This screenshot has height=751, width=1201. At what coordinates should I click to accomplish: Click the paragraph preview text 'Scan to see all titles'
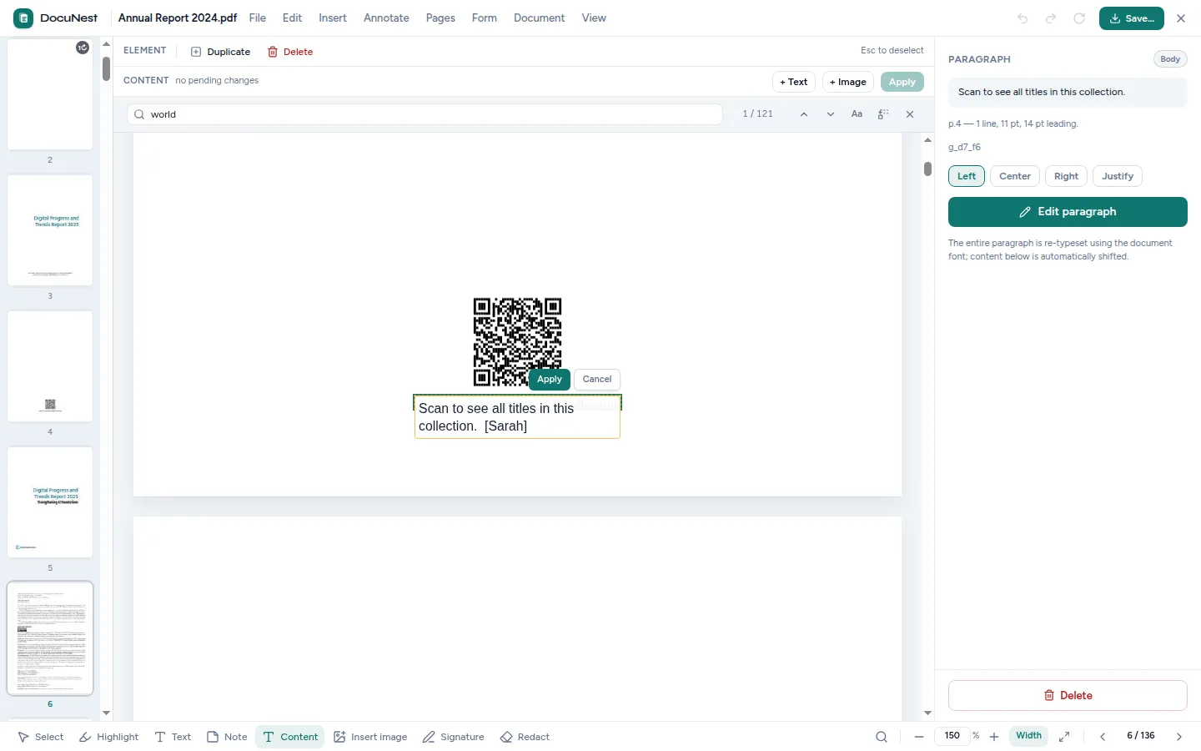pos(1041,92)
